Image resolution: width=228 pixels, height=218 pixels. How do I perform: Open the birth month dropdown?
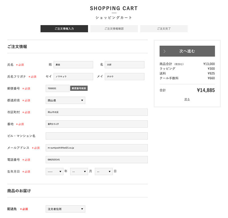pos(79,172)
